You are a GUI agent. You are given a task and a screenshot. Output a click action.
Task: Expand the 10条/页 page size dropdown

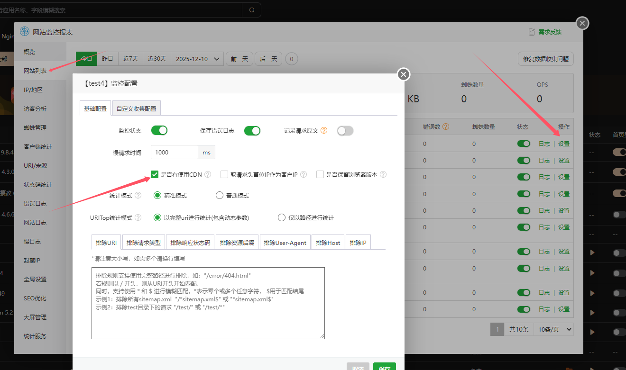(x=553, y=329)
